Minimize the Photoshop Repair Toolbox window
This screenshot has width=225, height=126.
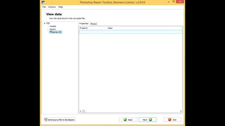pos(169,2)
